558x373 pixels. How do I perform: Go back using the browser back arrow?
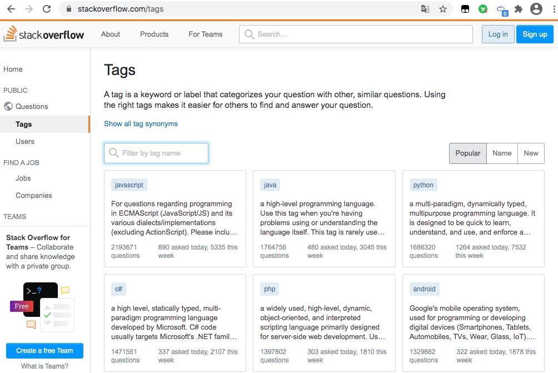[11, 9]
